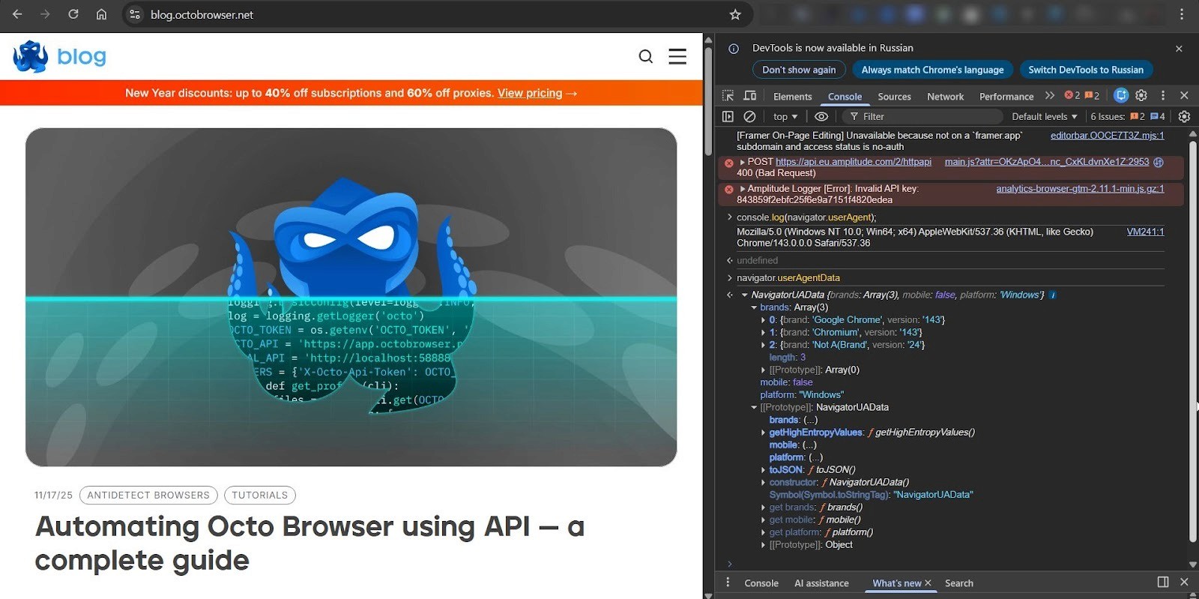
Task: Open the browser home page icon
Action: pyautogui.click(x=102, y=14)
